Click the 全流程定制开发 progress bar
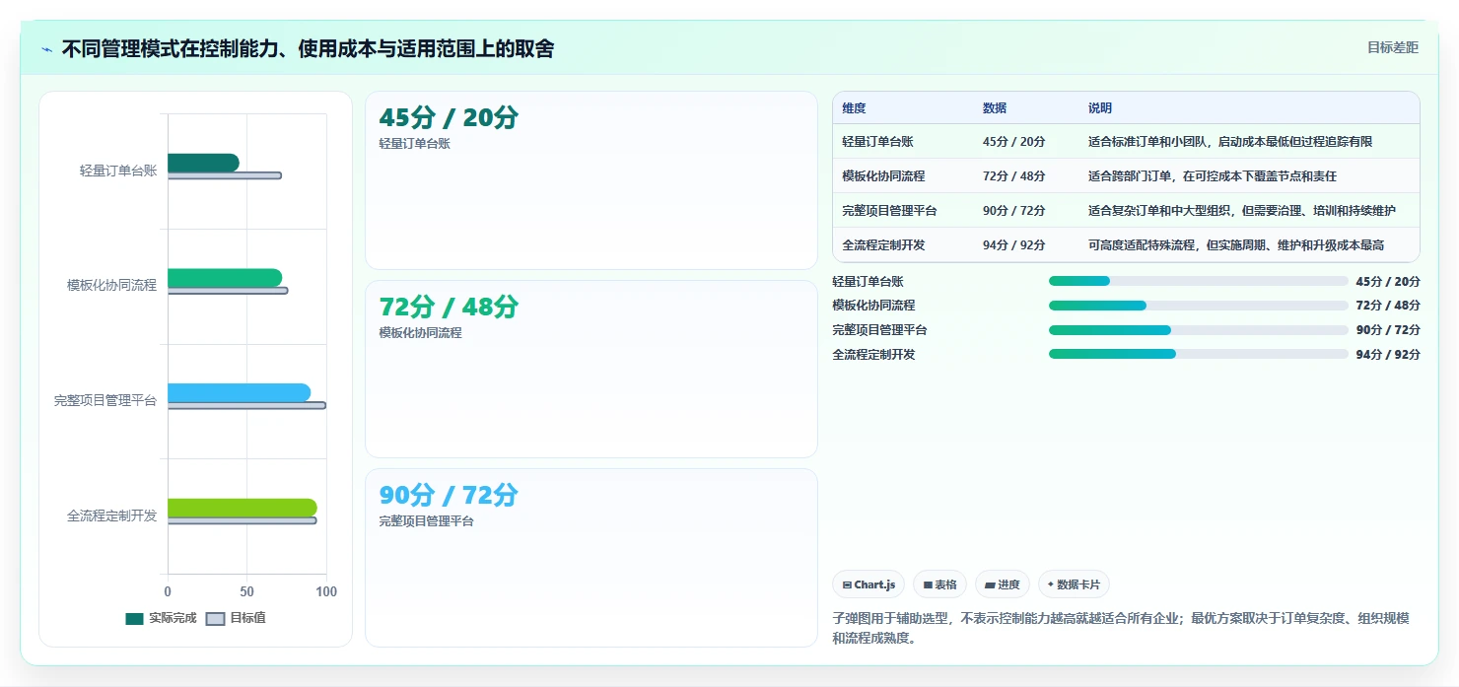Viewport: 1459px width, 687px height. (x=1199, y=354)
